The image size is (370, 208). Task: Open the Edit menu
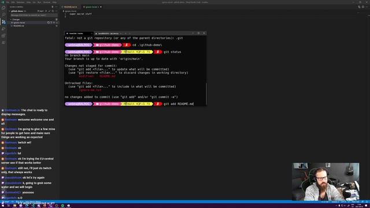pos(13,2)
